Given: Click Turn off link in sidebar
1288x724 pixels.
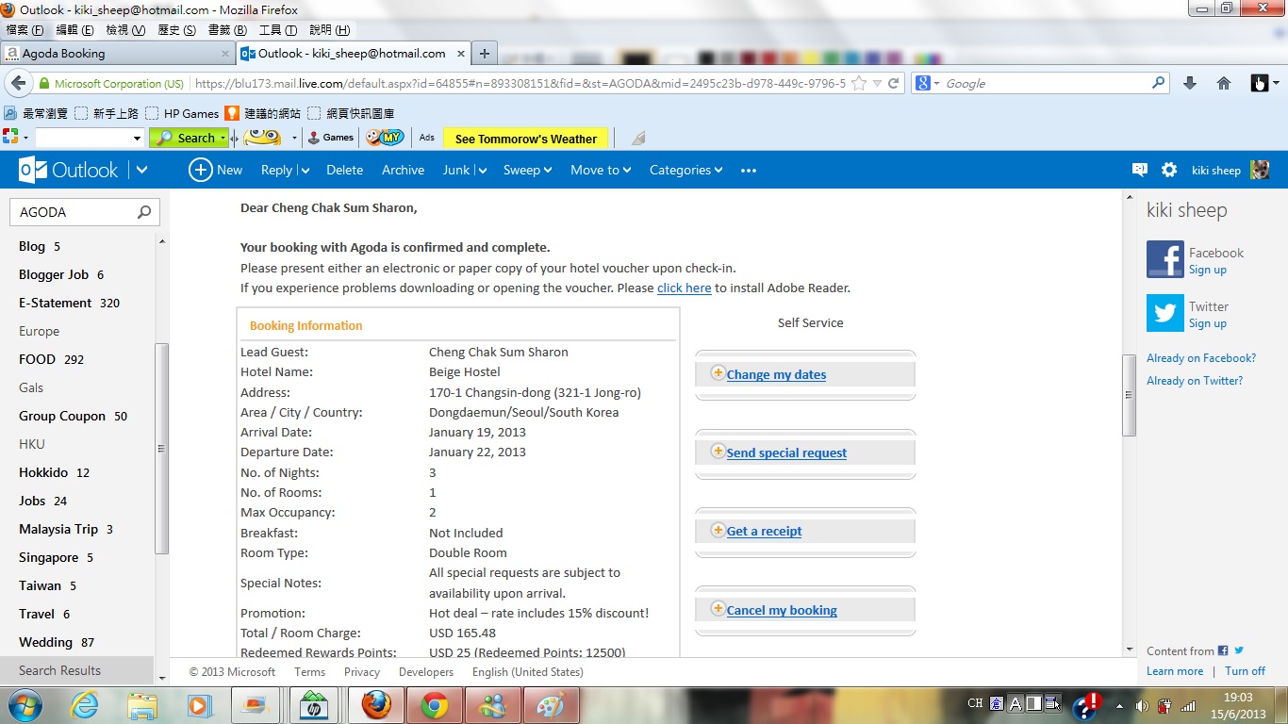Looking at the screenshot, I should point(1245,671).
